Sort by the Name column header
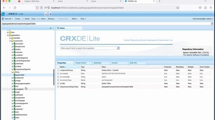This screenshot has height=120, width=215. (x=70, y=67)
